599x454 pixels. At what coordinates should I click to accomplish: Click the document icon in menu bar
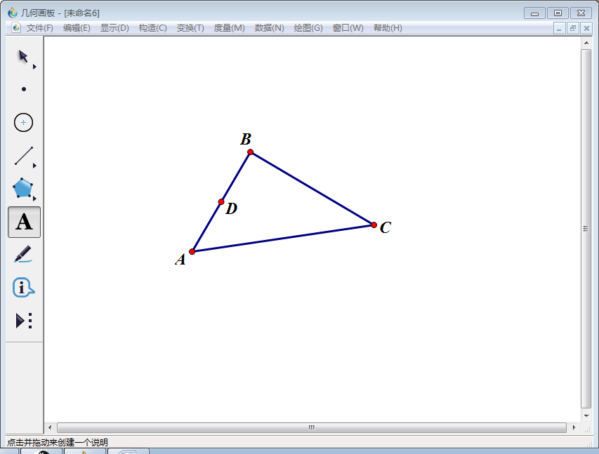(16, 27)
